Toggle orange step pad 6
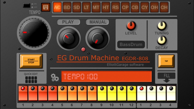The width and height of the screenshot is (194, 109). pyautogui.click(x=72, y=94)
